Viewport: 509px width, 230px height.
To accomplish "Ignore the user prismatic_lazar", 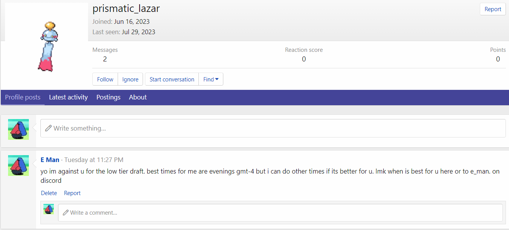I will tap(130, 79).
